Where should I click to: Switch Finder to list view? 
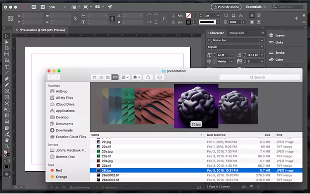(x=101, y=77)
